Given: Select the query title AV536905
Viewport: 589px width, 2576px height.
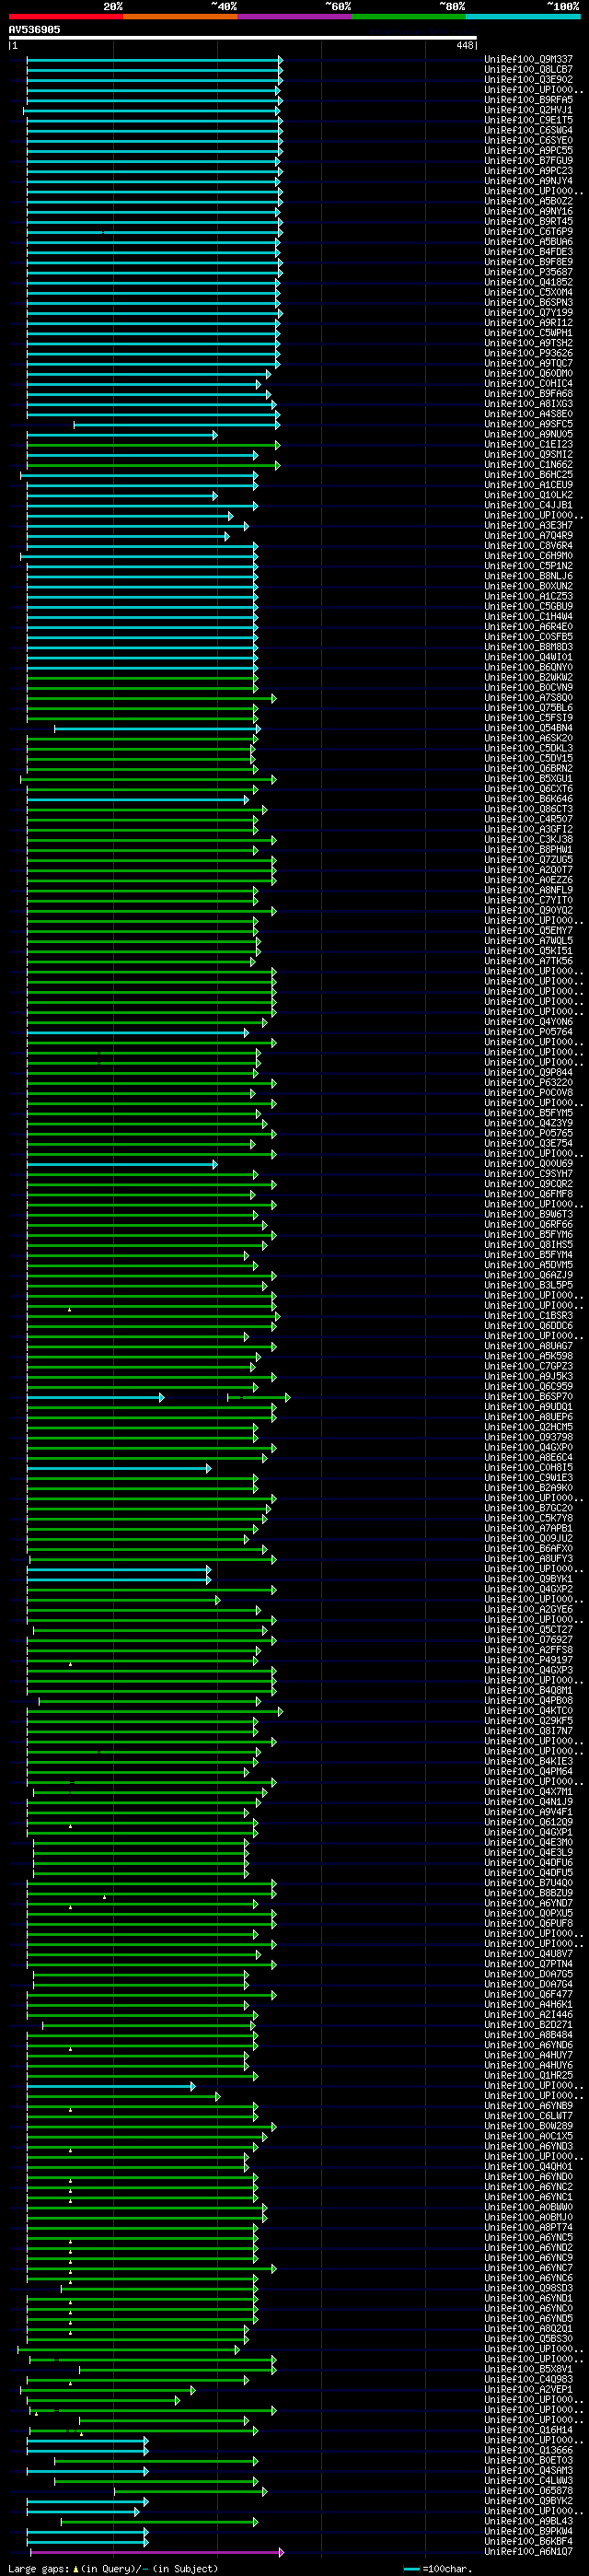Looking at the screenshot, I should 34,30.
